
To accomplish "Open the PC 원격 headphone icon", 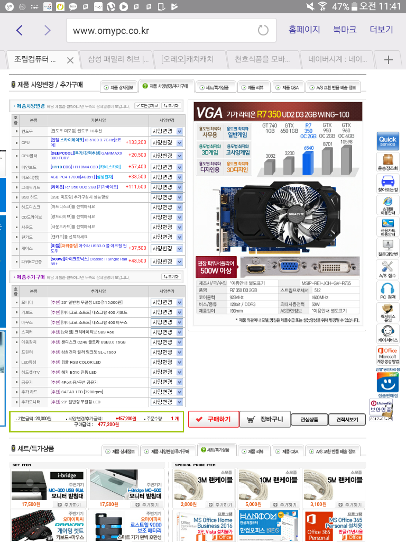I will point(387,291).
